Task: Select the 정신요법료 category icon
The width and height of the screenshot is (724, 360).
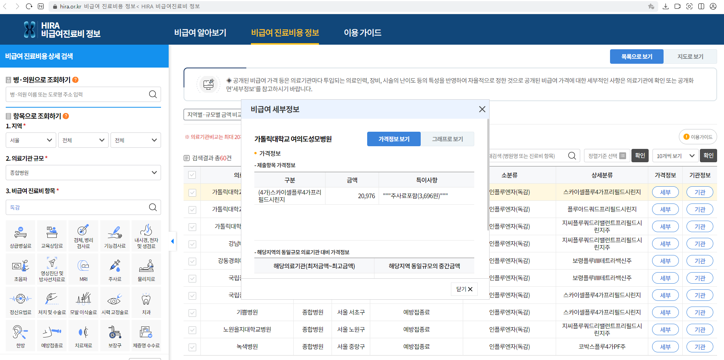Action: 21,302
